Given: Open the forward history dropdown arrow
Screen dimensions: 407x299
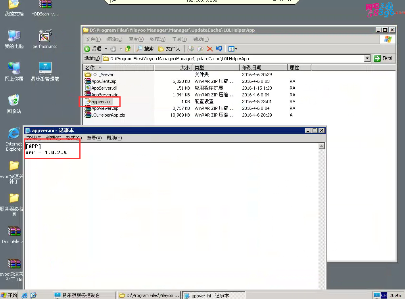Looking at the screenshot, I should point(121,49).
